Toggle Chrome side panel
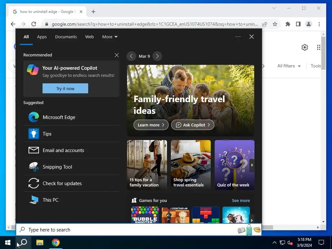 coord(298,24)
